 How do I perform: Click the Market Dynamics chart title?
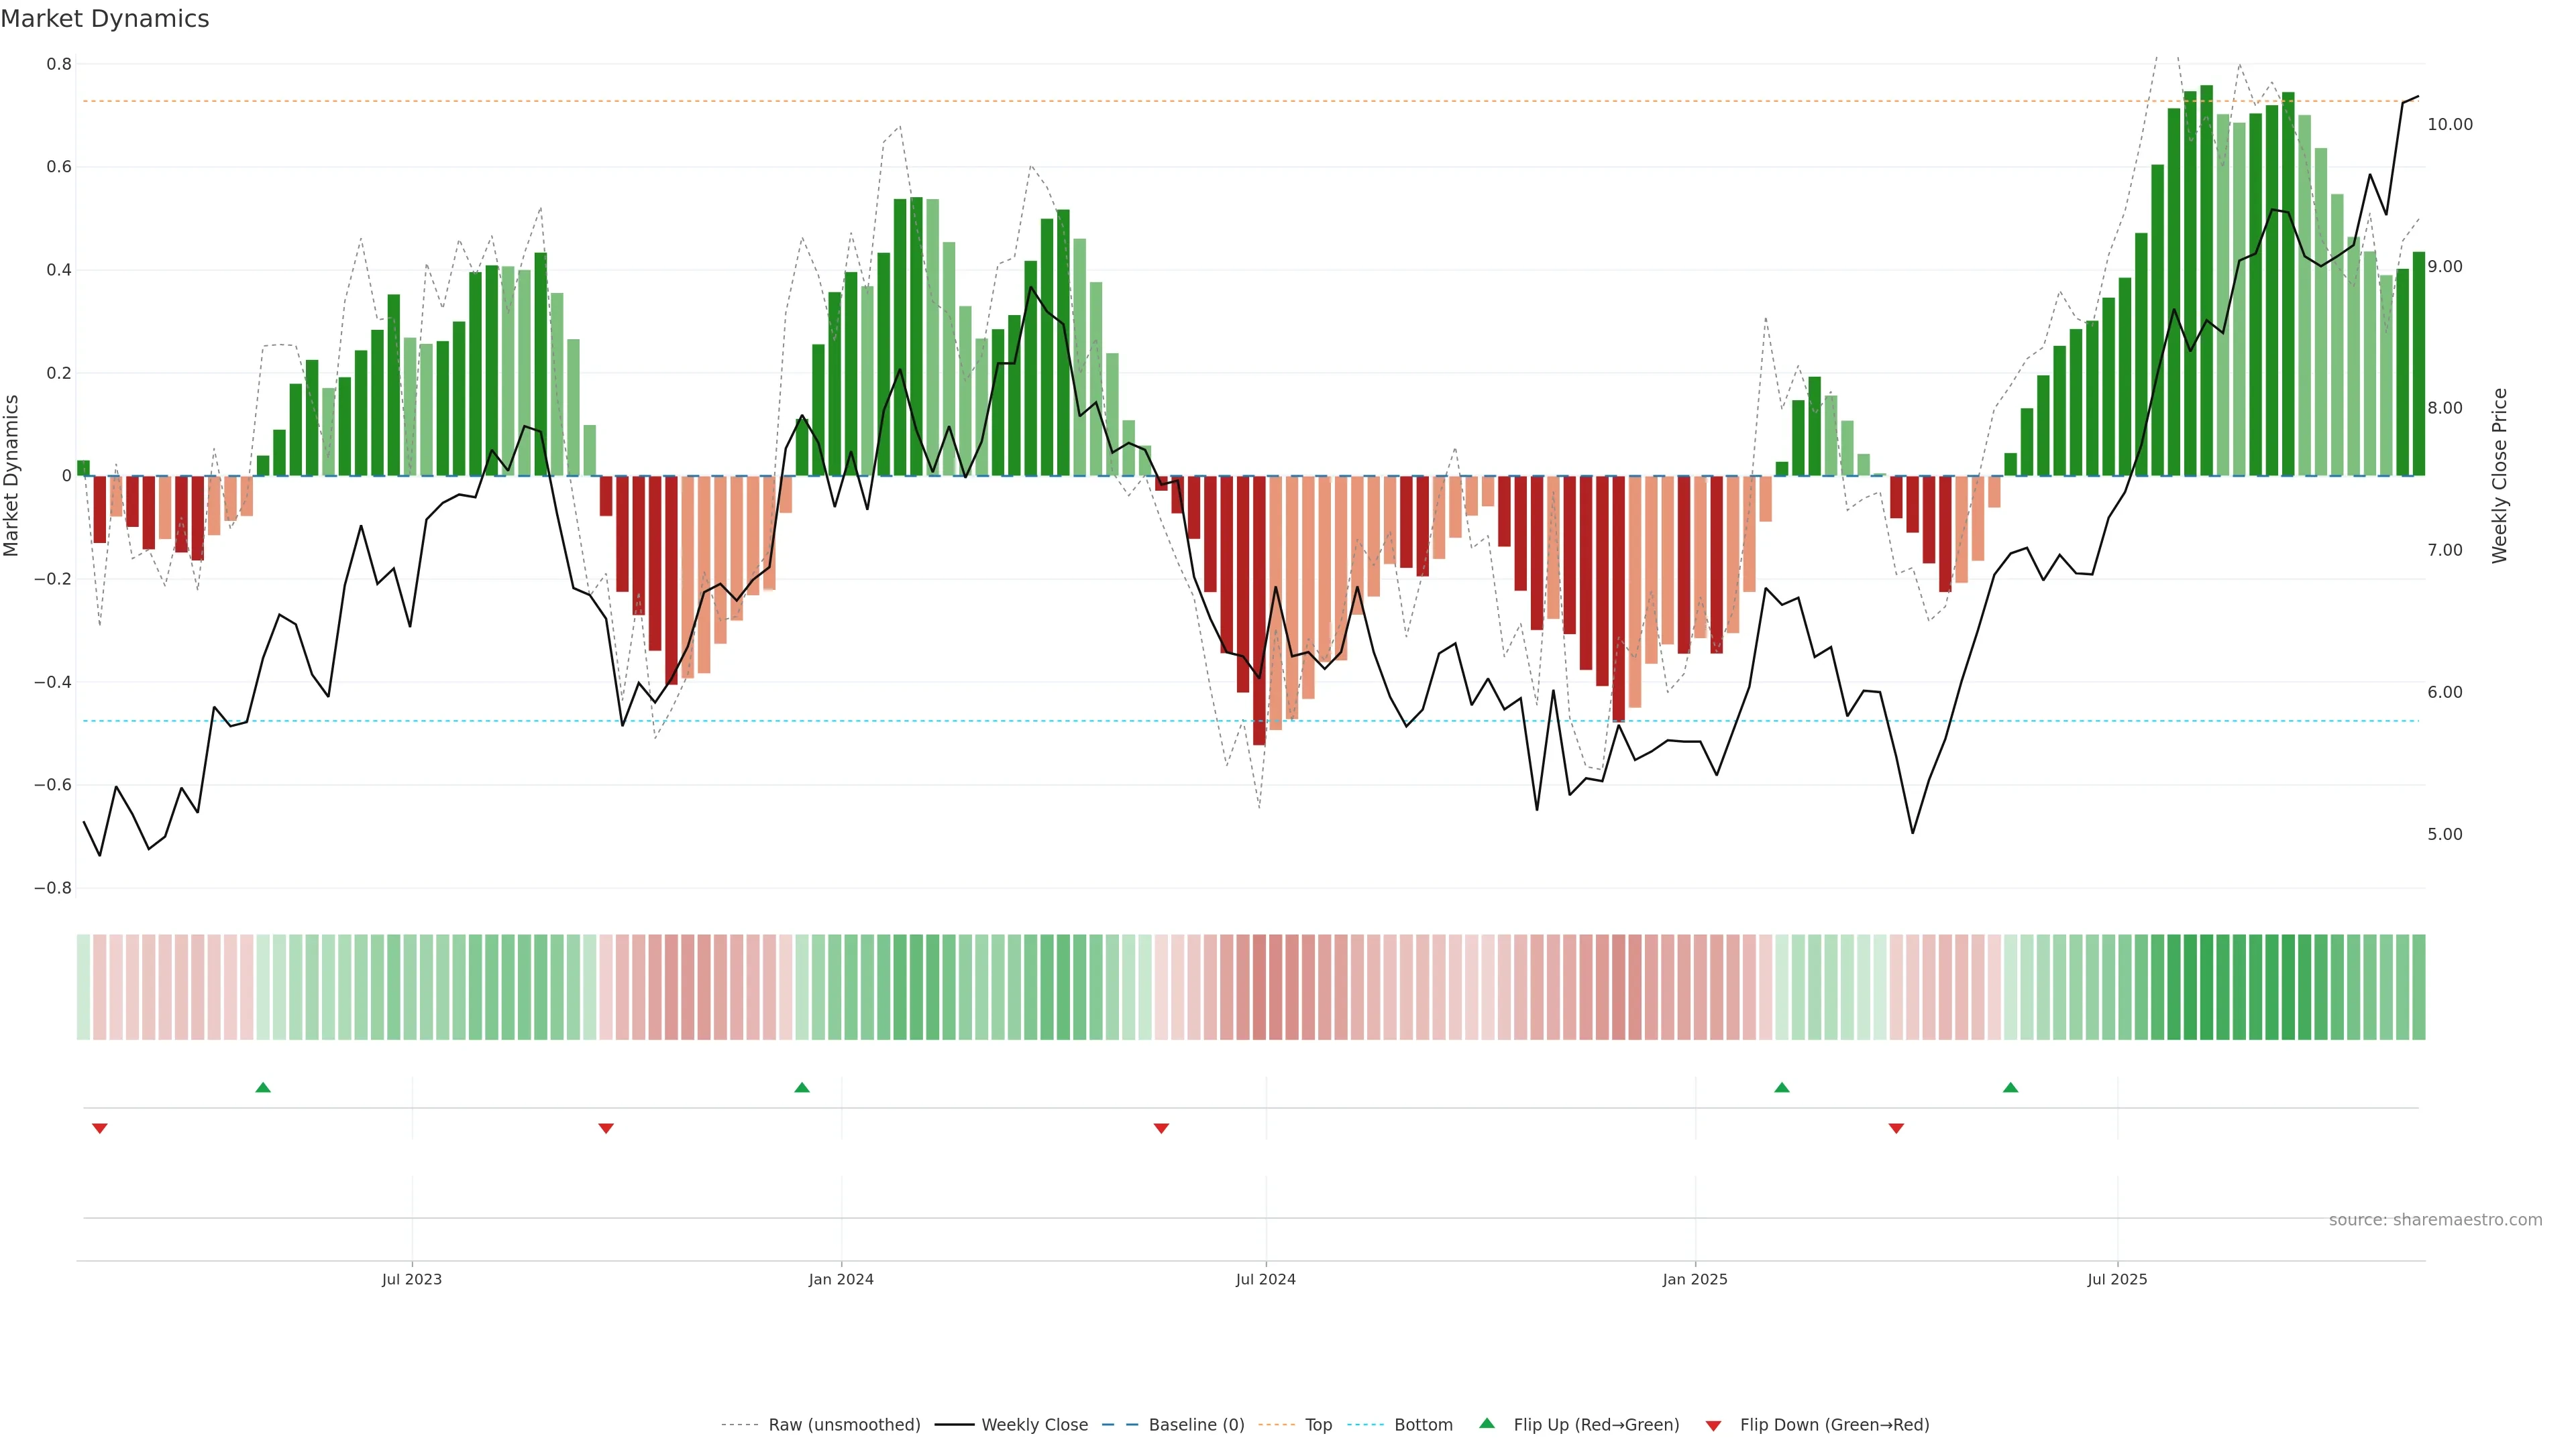[105, 19]
